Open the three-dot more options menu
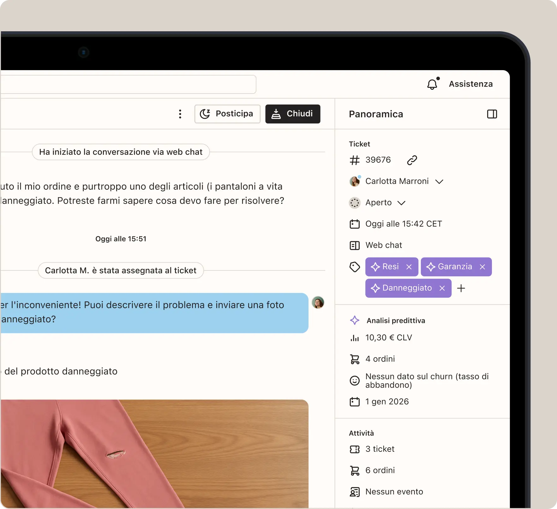The width and height of the screenshot is (557, 509). (x=180, y=114)
